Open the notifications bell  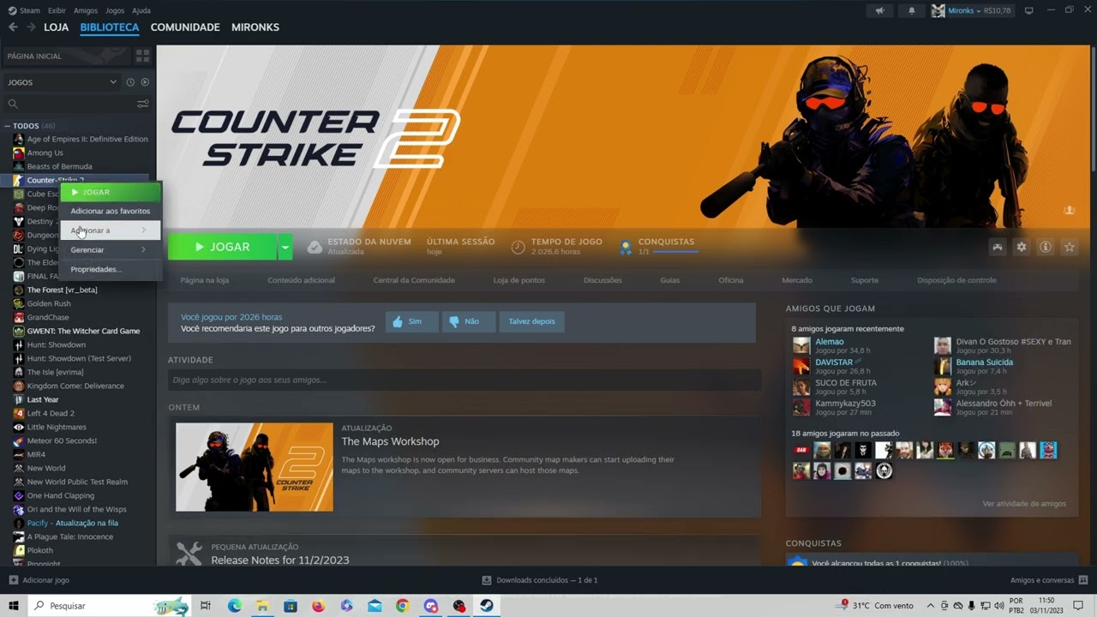tap(912, 10)
